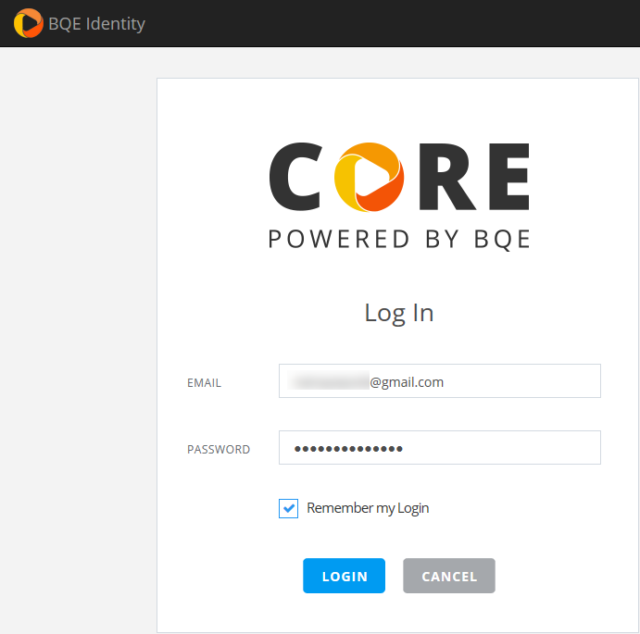Image resolution: width=640 pixels, height=634 pixels.
Task: Click the Remember my Login label text
Action: coord(368,508)
